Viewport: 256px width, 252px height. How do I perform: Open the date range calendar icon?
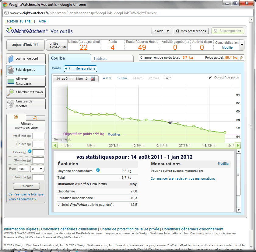[x=93, y=79]
